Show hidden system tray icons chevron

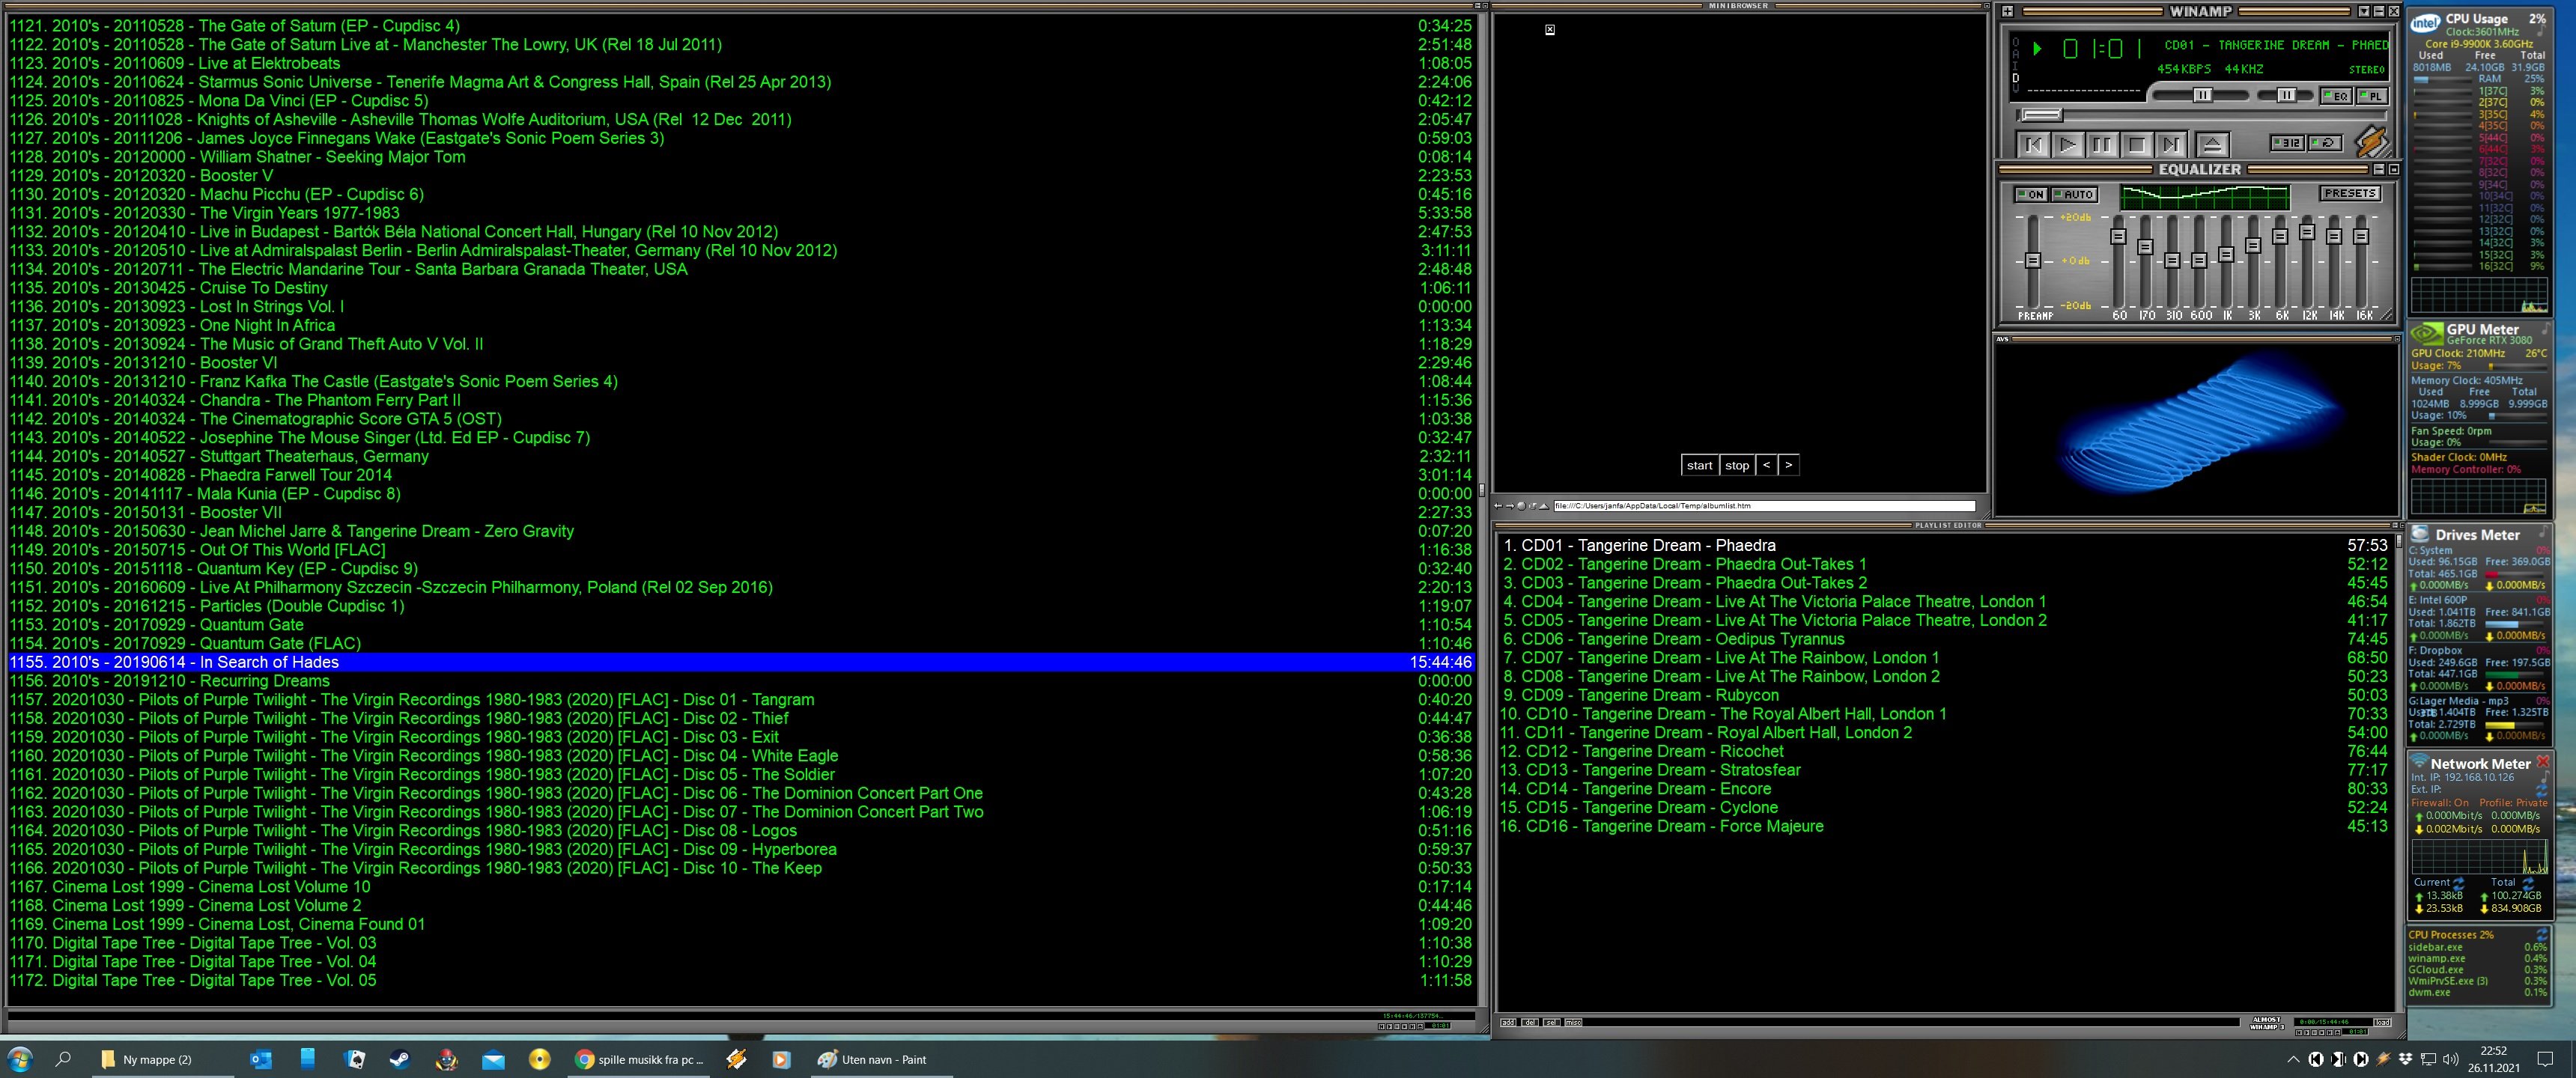pos(2292,1059)
